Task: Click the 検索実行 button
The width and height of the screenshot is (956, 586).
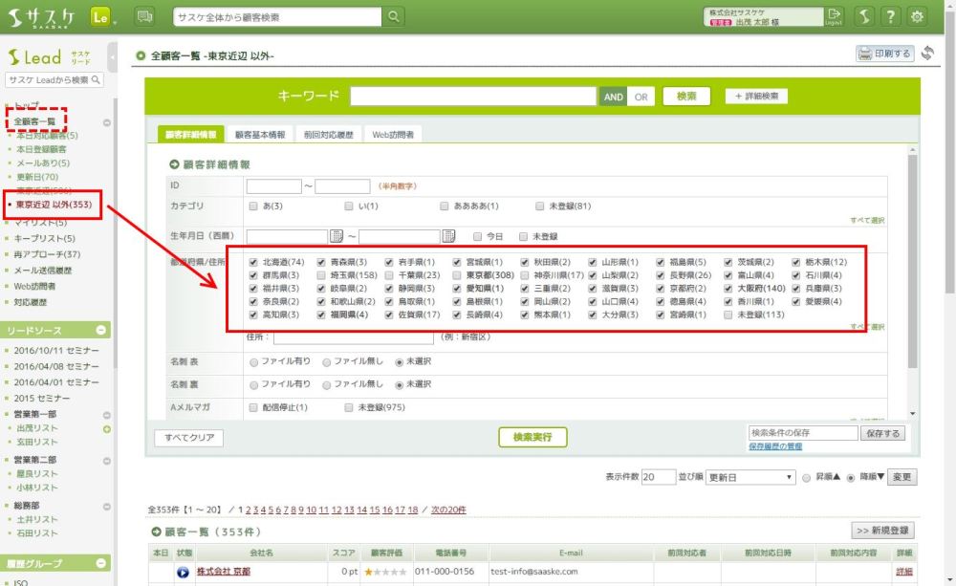Action: 532,437
